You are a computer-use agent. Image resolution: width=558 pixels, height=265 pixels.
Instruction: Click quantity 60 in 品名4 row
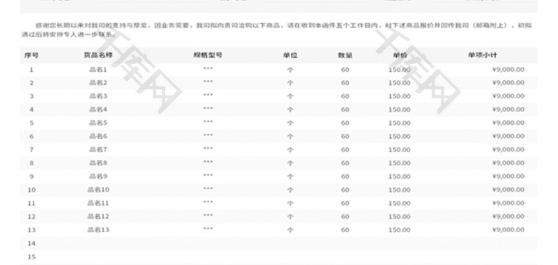[x=345, y=109]
